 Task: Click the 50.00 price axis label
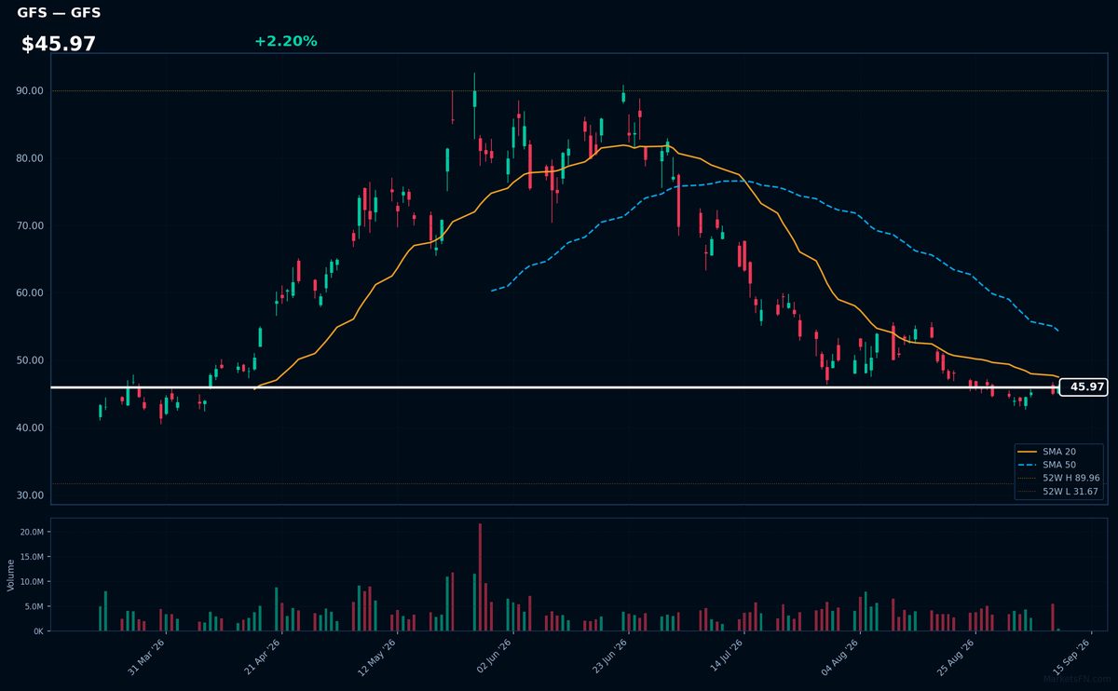(31, 360)
